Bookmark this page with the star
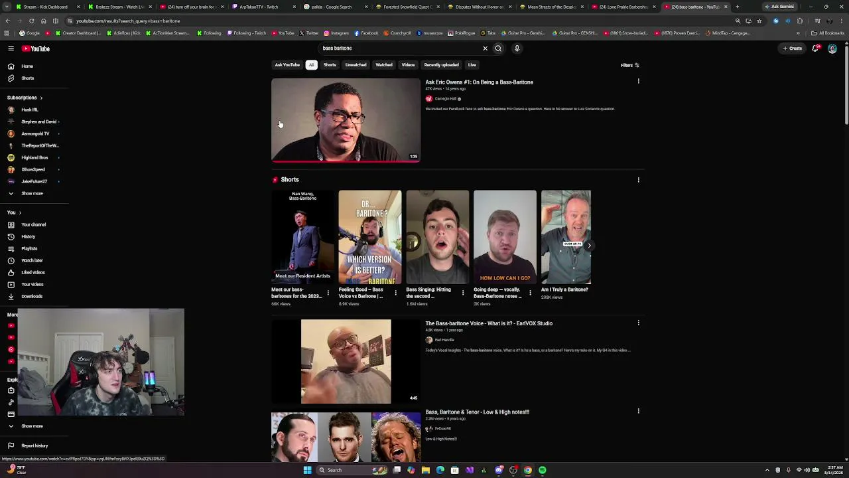849x478 pixels. point(759,21)
